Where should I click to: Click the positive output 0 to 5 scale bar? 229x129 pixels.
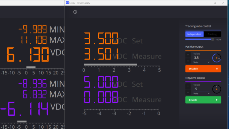click(122, 67)
